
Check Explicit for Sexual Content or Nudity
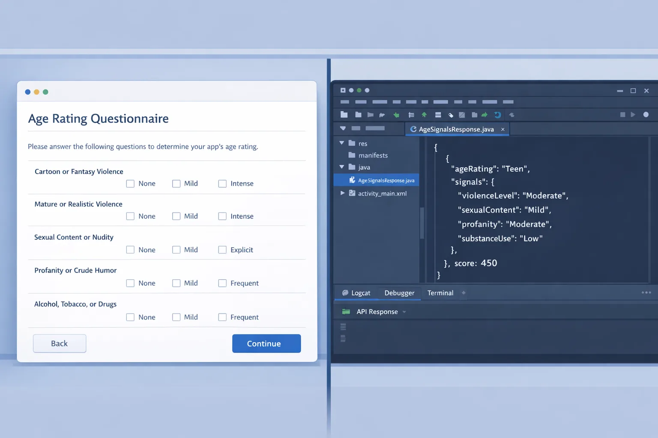(x=222, y=250)
